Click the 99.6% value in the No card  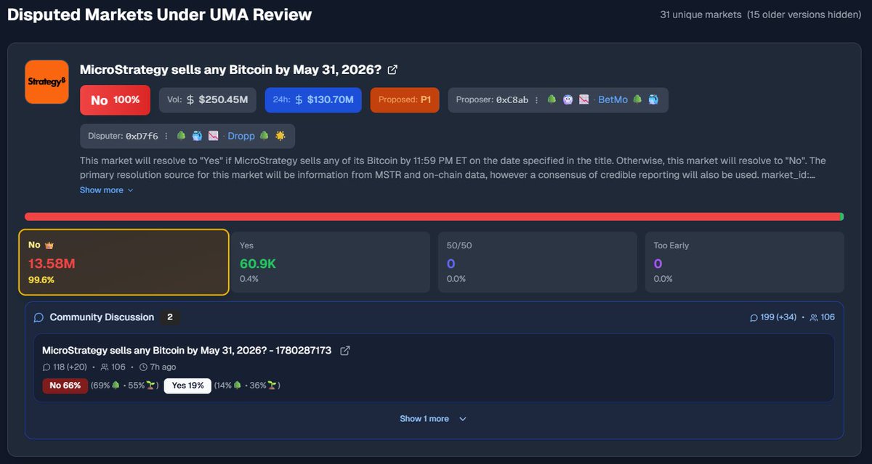point(41,280)
